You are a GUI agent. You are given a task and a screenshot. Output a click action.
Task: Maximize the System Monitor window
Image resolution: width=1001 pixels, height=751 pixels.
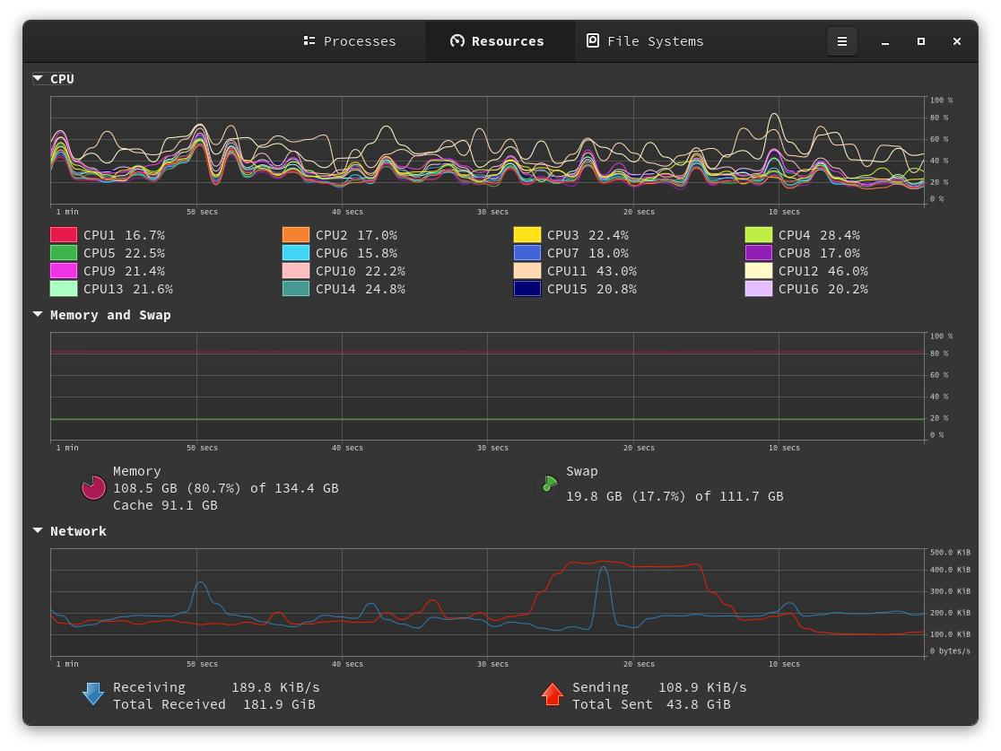click(x=920, y=41)
